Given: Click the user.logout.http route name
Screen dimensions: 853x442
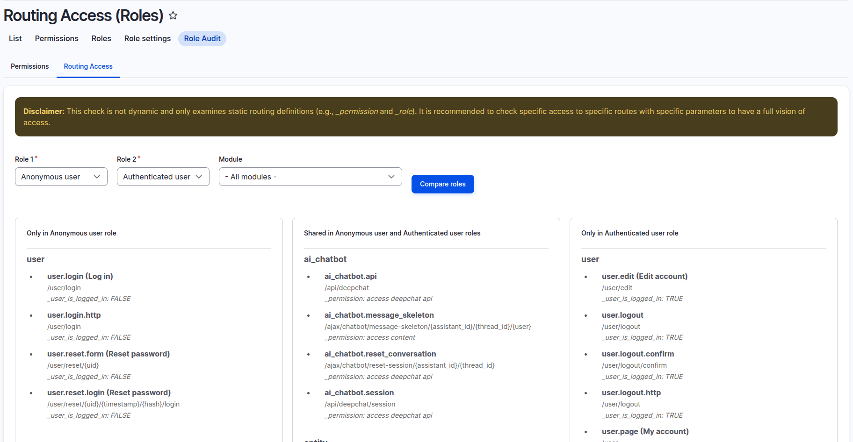Looking at the screenshot, I should [x=631, y=392].
